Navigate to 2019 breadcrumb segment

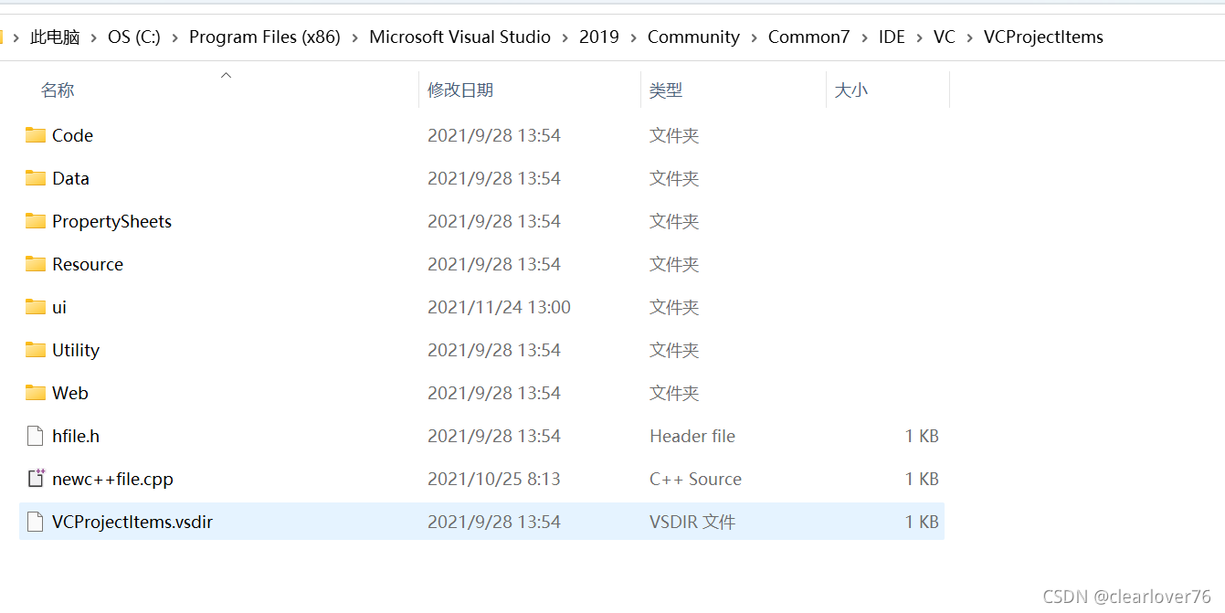point(599,37)
